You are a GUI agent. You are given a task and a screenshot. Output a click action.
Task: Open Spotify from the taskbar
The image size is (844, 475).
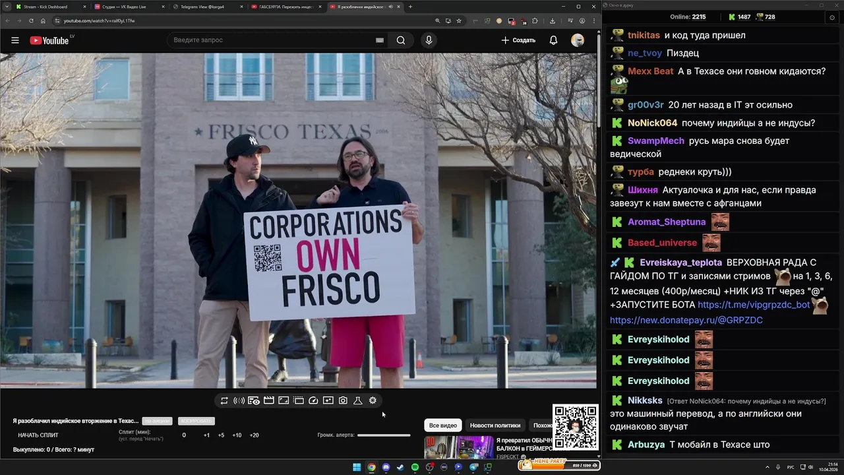(x=415, y=467)
